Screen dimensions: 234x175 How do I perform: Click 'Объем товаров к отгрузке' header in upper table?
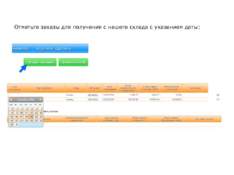click(x=171, y=88)
